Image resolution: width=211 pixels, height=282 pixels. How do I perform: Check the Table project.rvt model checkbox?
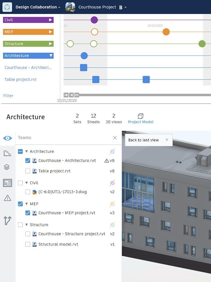(x=28, y=171)
